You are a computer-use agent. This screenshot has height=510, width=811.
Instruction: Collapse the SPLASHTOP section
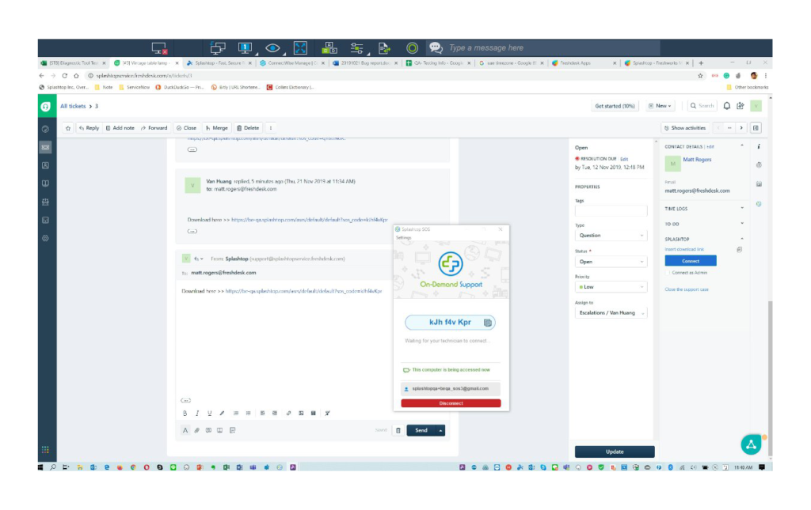[742, 239]
